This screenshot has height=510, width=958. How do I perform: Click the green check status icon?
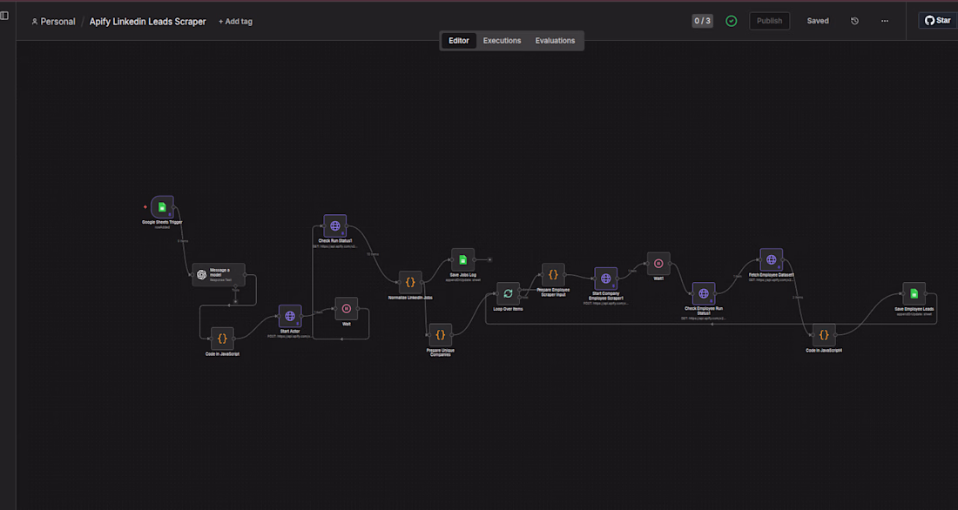(x=732, y=21)
